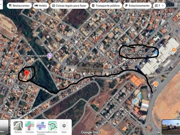Select the R. Nova street label

(47, 91)
